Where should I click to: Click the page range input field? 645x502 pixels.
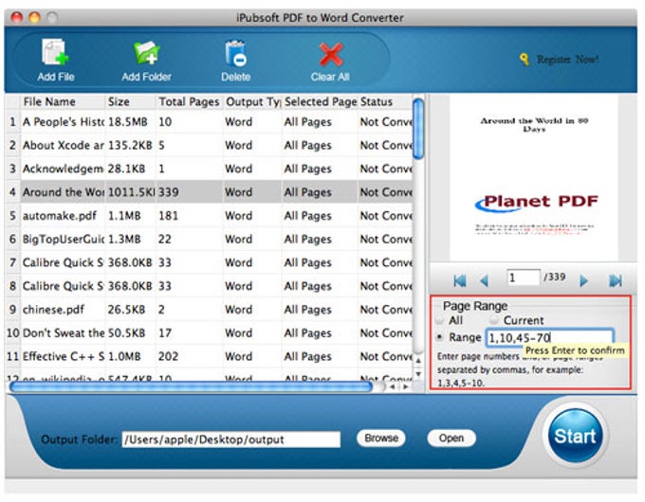[x=550, y=338]
